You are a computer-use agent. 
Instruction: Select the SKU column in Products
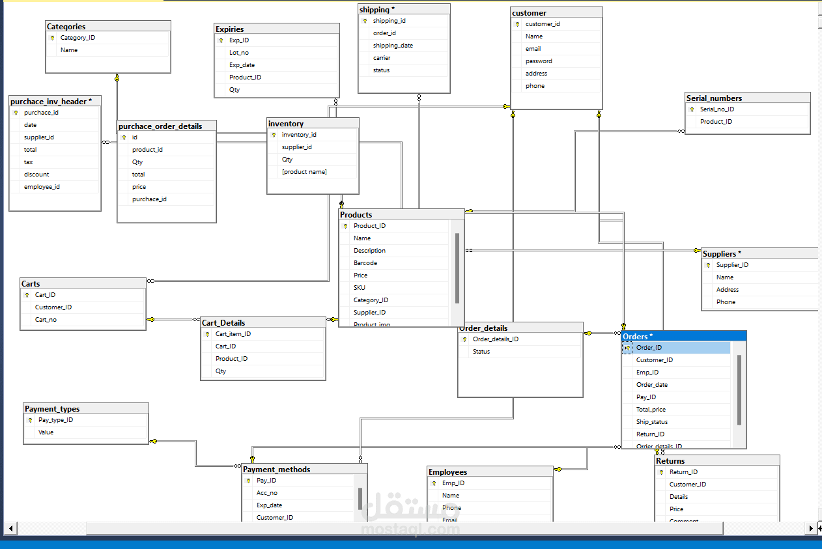(394, 288)
